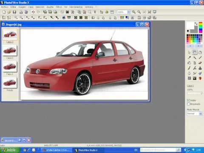Open the Filtro menu
This screenshot has height=153, width=204.
coord(59,7)
